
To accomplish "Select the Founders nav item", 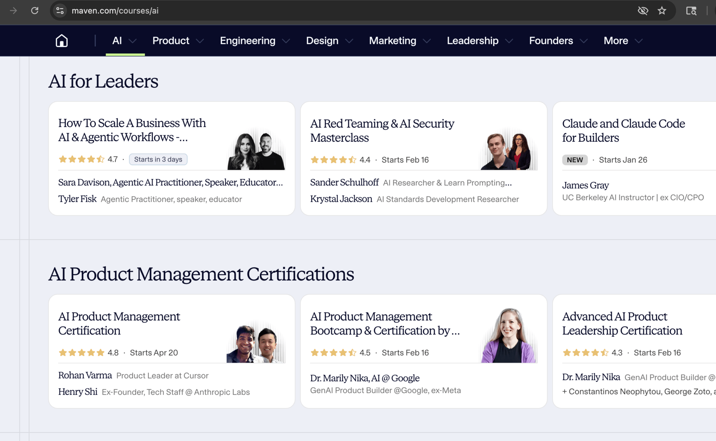I will pyautogui.click(x=551, y=41).
